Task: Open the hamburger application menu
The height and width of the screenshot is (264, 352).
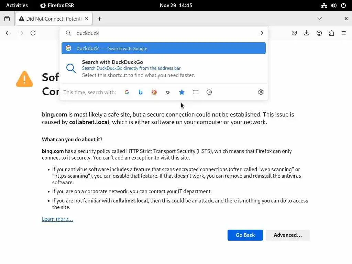Action: pyautogui.click(x=344, y=33)
